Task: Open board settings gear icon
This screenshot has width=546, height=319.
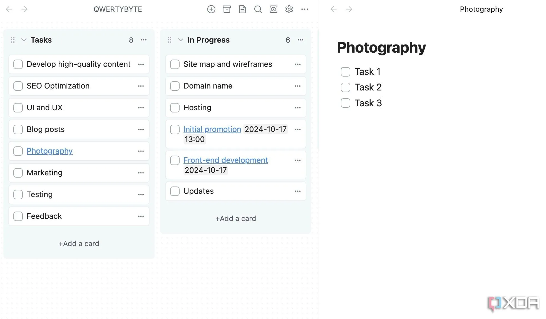Action: pyautogui.click(x=289, y=9)
